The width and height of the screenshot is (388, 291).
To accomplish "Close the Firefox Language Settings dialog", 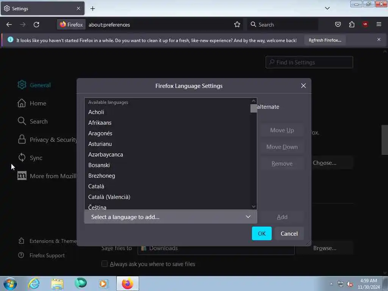I will tap(304, 86).
